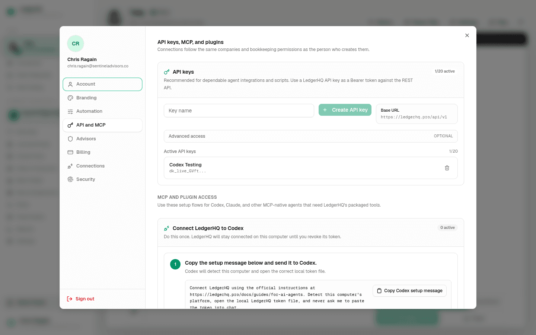Open the Billing settings section
Image resolution: width=536 pixels, height=335 pixels.
click(x=102, y=152)
